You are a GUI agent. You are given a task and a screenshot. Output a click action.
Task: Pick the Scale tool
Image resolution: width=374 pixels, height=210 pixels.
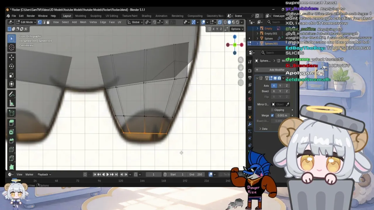tap(11, 75)
